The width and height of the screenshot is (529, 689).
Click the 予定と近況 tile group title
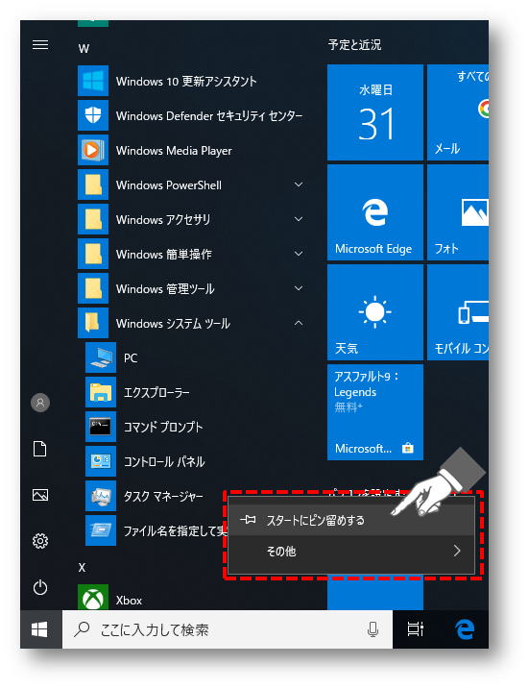pos(354,45)
